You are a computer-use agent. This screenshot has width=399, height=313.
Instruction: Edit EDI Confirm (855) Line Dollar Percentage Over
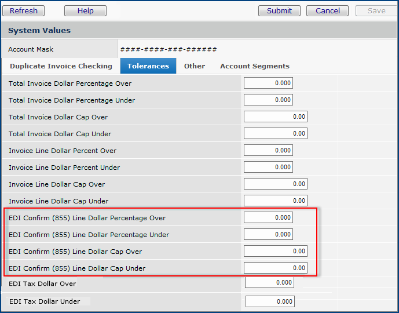(268, 218)
